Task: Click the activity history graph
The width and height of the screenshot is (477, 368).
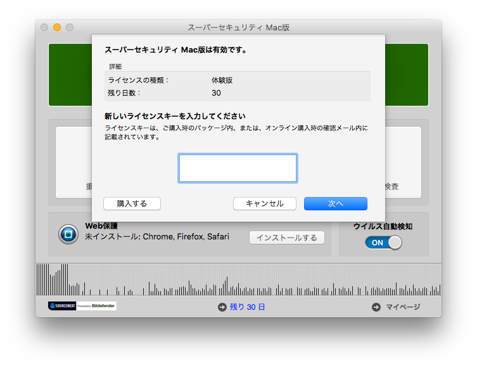Action: coord(238,279)
